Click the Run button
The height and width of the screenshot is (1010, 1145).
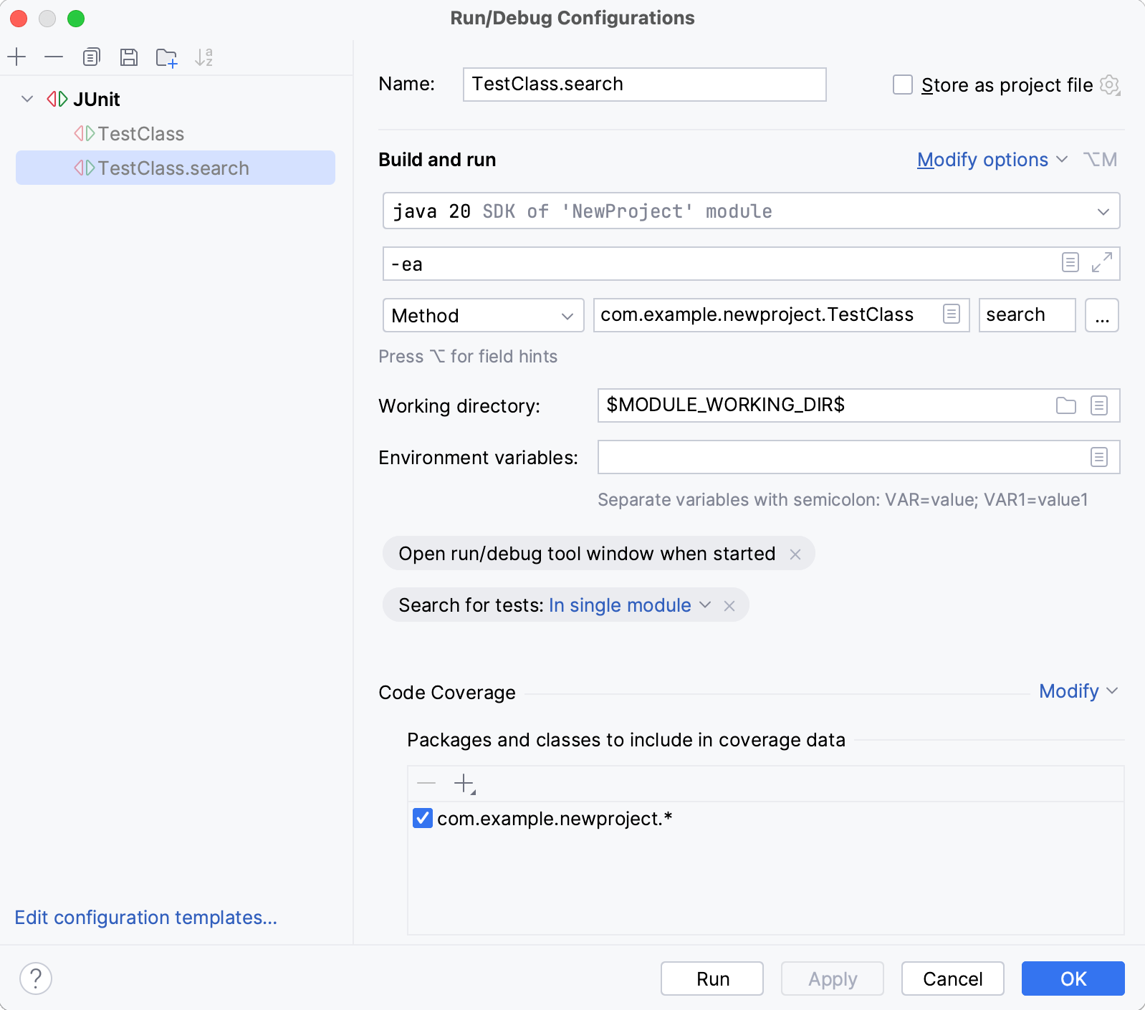point(712,978)
